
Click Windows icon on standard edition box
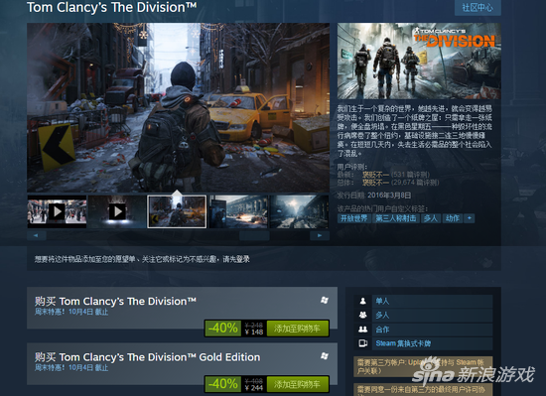[325, 300]
